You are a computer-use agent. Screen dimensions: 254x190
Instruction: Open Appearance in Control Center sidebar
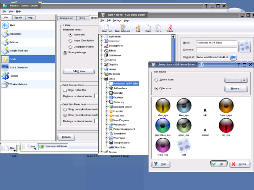pos(28,34)
